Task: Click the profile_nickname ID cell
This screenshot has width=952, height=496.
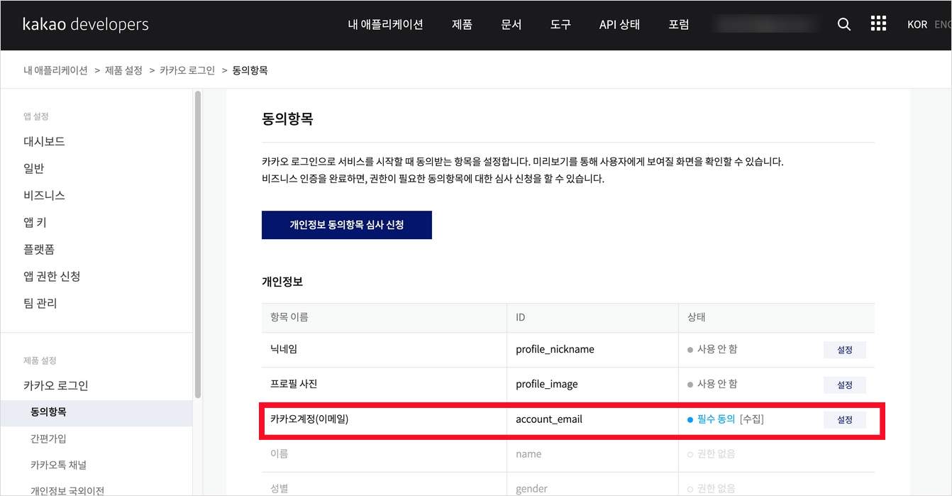Action: pyautogui.click(x=592, y=350)
